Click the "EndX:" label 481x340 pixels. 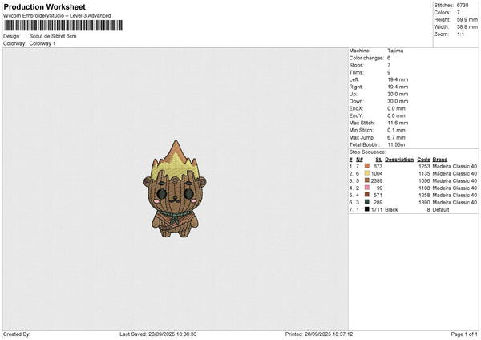click(x=356, y=108)
